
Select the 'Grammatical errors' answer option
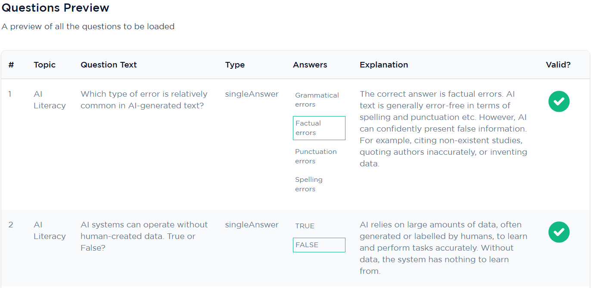coord(317,100)
